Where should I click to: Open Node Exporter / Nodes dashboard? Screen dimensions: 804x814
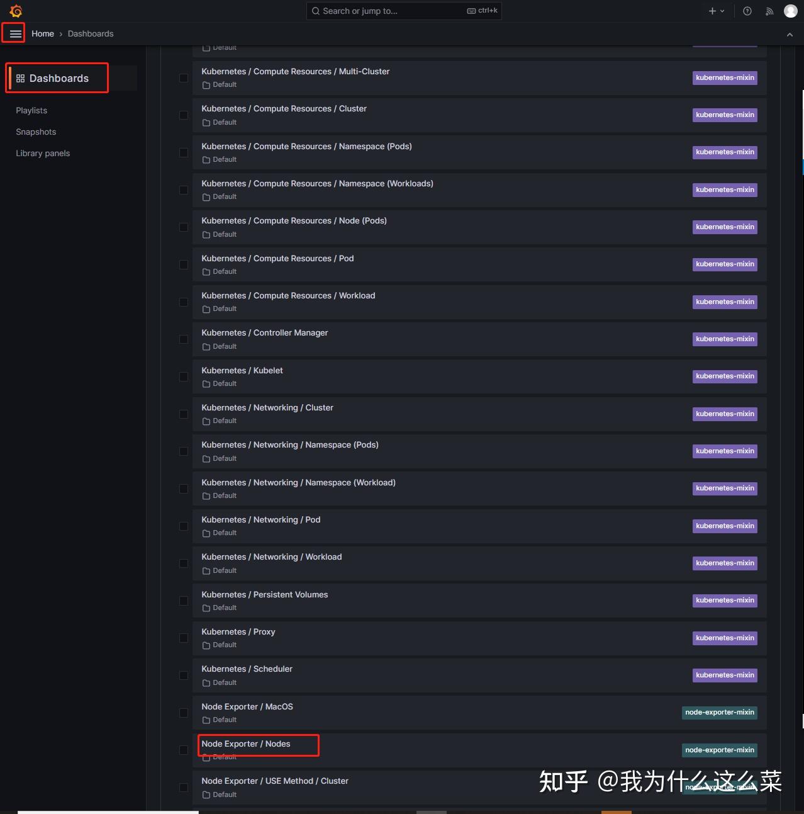pos(246,744)
